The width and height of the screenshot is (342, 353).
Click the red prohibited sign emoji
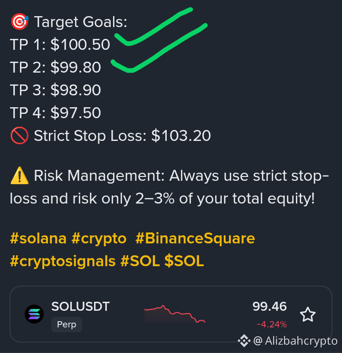(x=19, y=136)
